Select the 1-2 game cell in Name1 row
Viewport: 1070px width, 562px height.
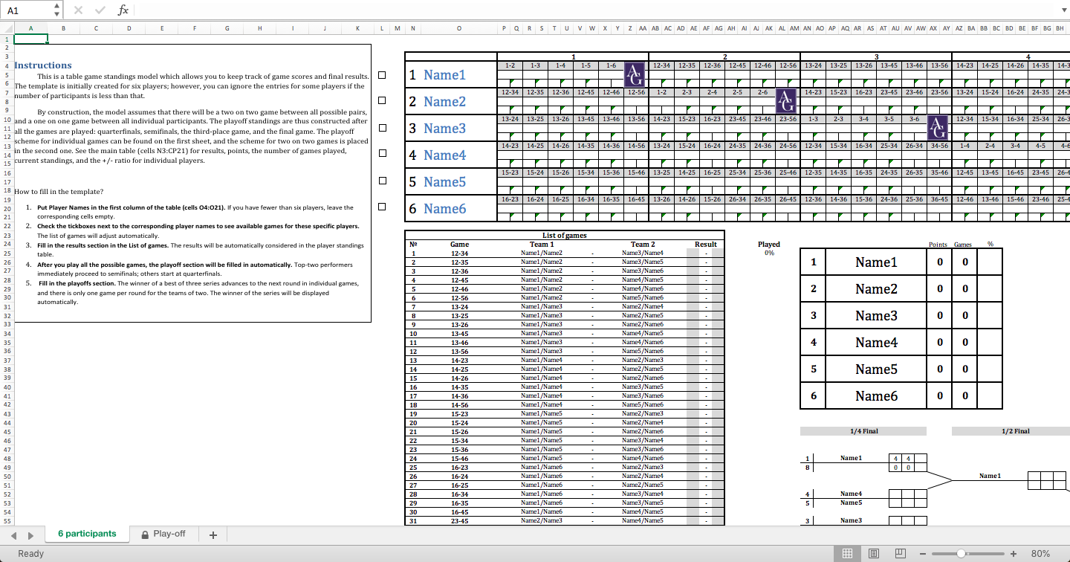click(x=510, y=65)
